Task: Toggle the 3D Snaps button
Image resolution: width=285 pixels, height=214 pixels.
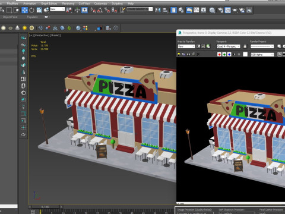Action: (x=93, y=10)
